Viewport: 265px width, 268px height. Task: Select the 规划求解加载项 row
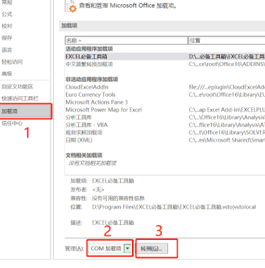(x=165, y=133)
